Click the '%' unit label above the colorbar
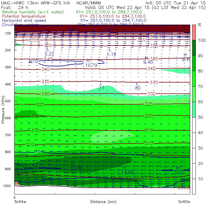The width and height of the screenshot is (207, 207). click(x=199, y=25)
